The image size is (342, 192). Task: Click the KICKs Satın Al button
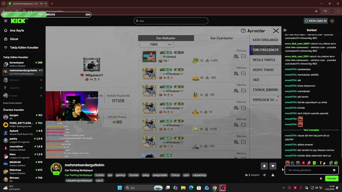(x=316, y=21)
